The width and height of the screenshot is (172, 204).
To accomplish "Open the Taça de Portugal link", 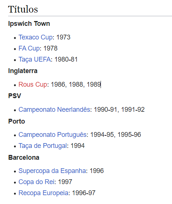I will [x=43, y=146].
